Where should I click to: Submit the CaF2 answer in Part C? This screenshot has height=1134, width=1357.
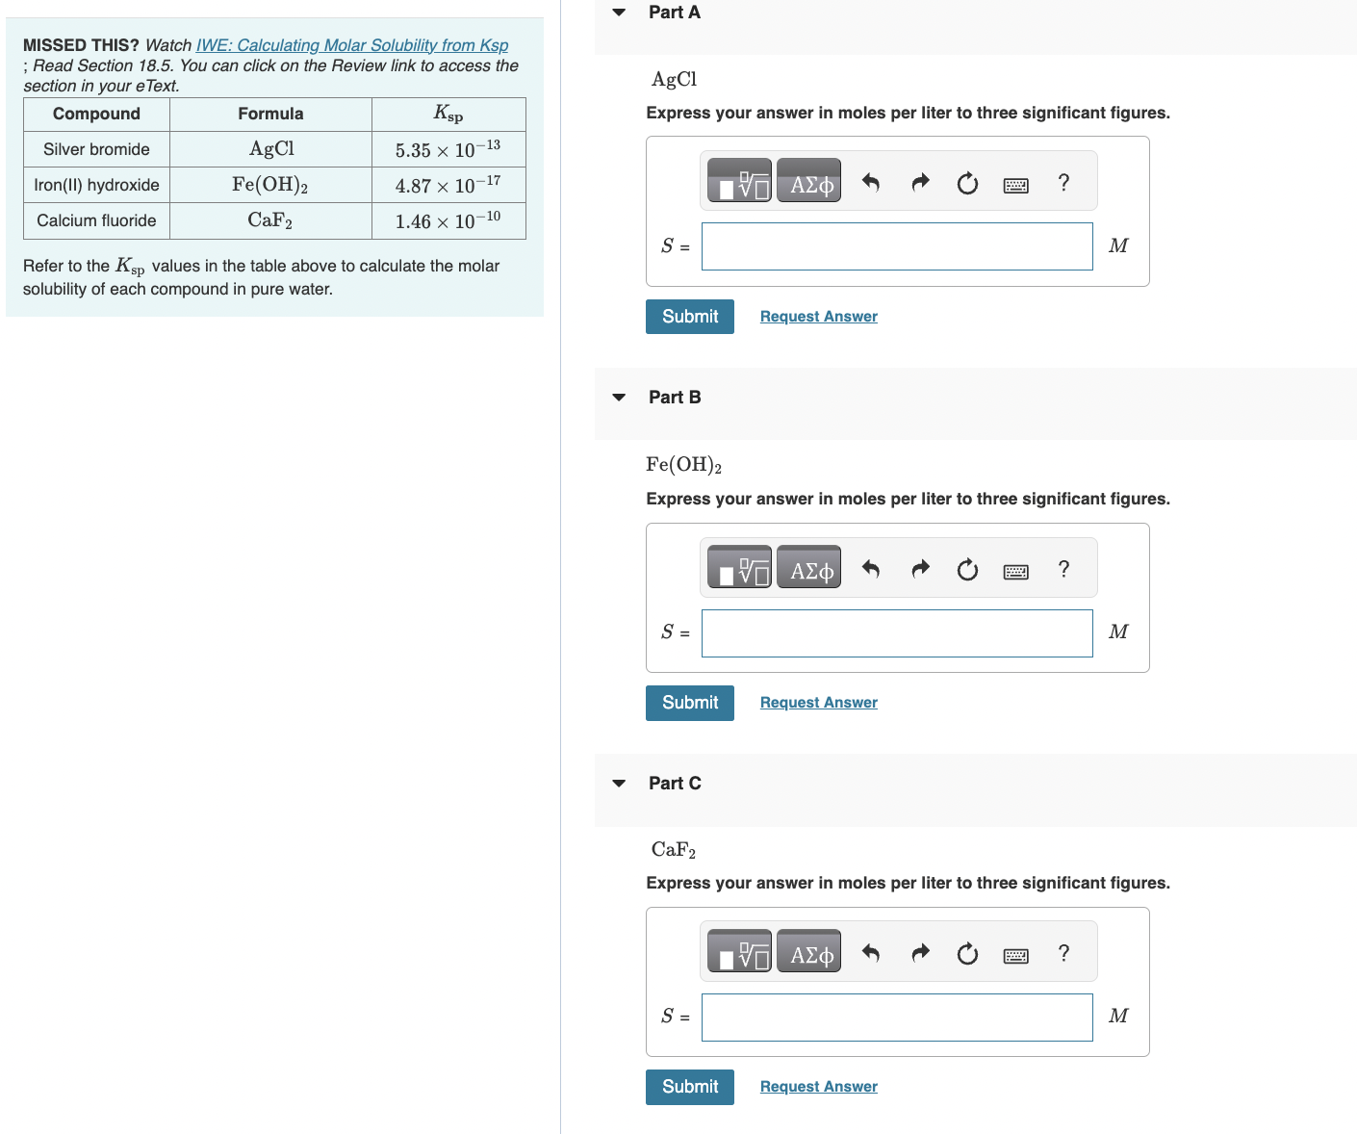[689, 1087]
